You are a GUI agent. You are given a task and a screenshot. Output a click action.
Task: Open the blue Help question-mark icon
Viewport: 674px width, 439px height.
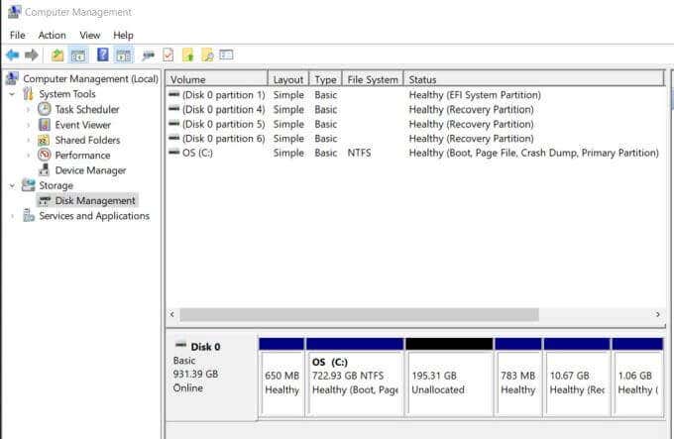pyautogui.click(x=103, y=55)
